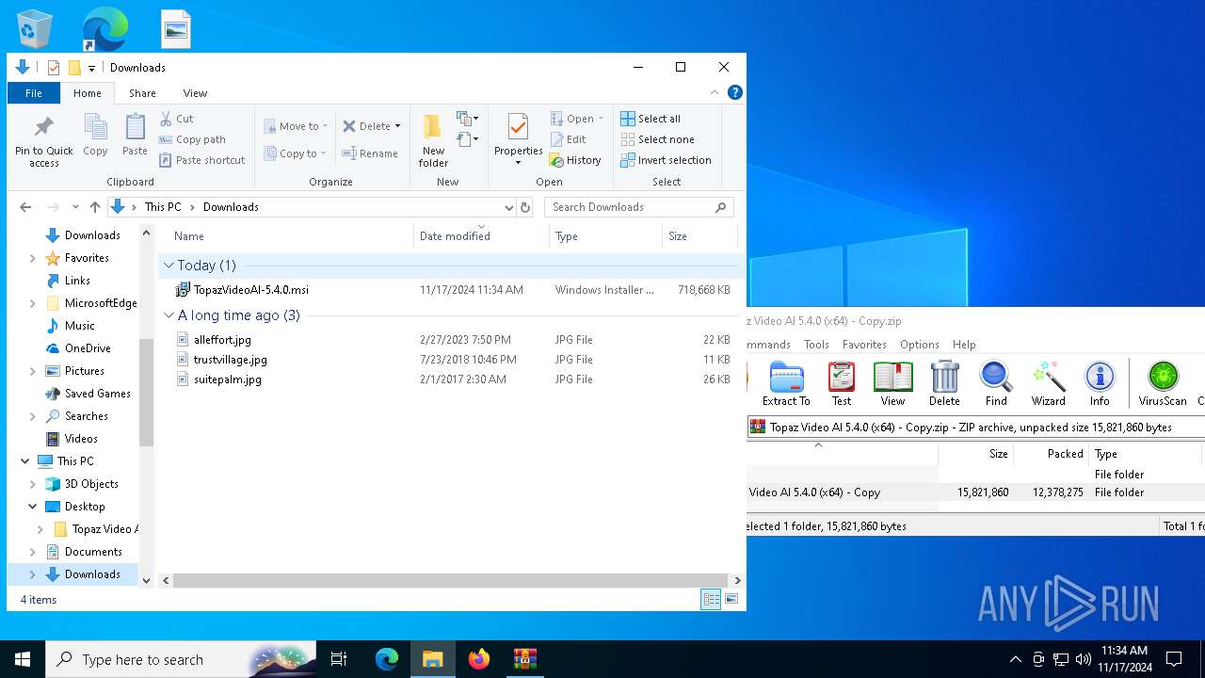The height and width of the screenshot is (678, 1205).
Task: Click Select none in ribbon
Action: pos(657,139)
